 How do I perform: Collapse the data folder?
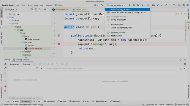(20, 36)
